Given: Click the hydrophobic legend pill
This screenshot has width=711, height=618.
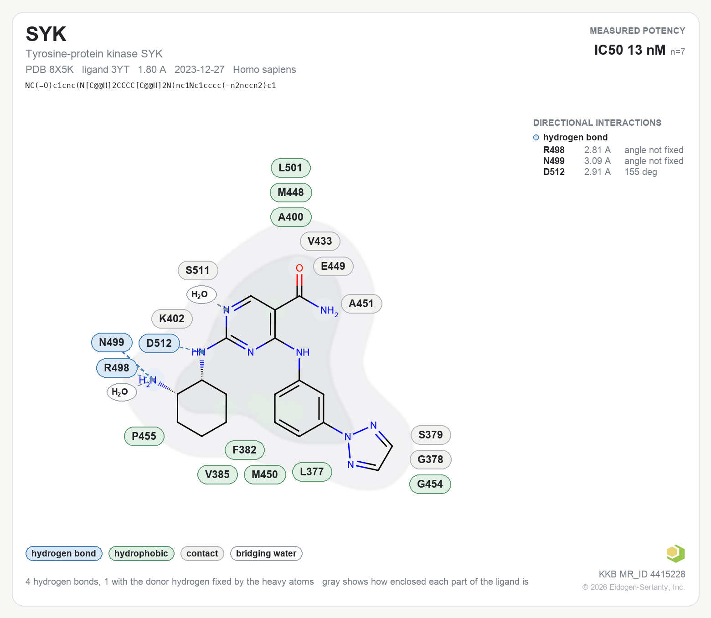Looking at the screenshot, I should (141, 553).
